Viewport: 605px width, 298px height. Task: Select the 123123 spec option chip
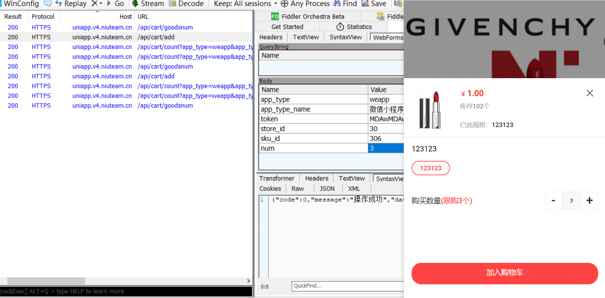[430, 168]
